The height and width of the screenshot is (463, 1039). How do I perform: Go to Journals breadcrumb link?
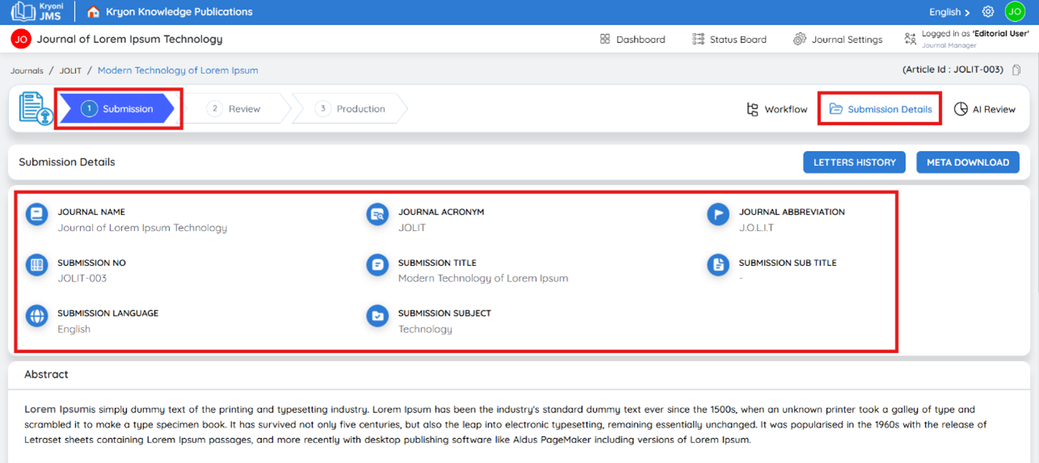[27, 70]
